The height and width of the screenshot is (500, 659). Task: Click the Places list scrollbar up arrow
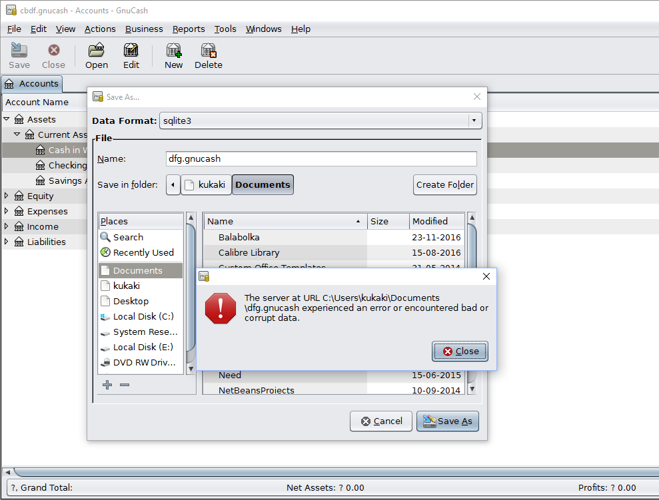[191, 218]
